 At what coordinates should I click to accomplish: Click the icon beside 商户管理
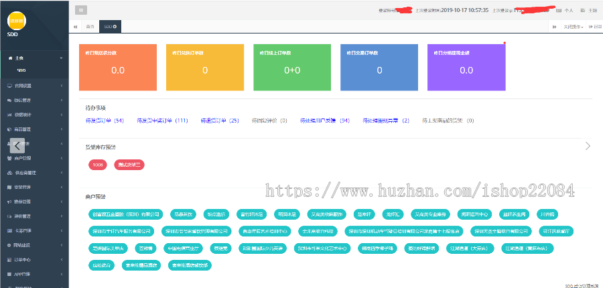click(9, 159)
